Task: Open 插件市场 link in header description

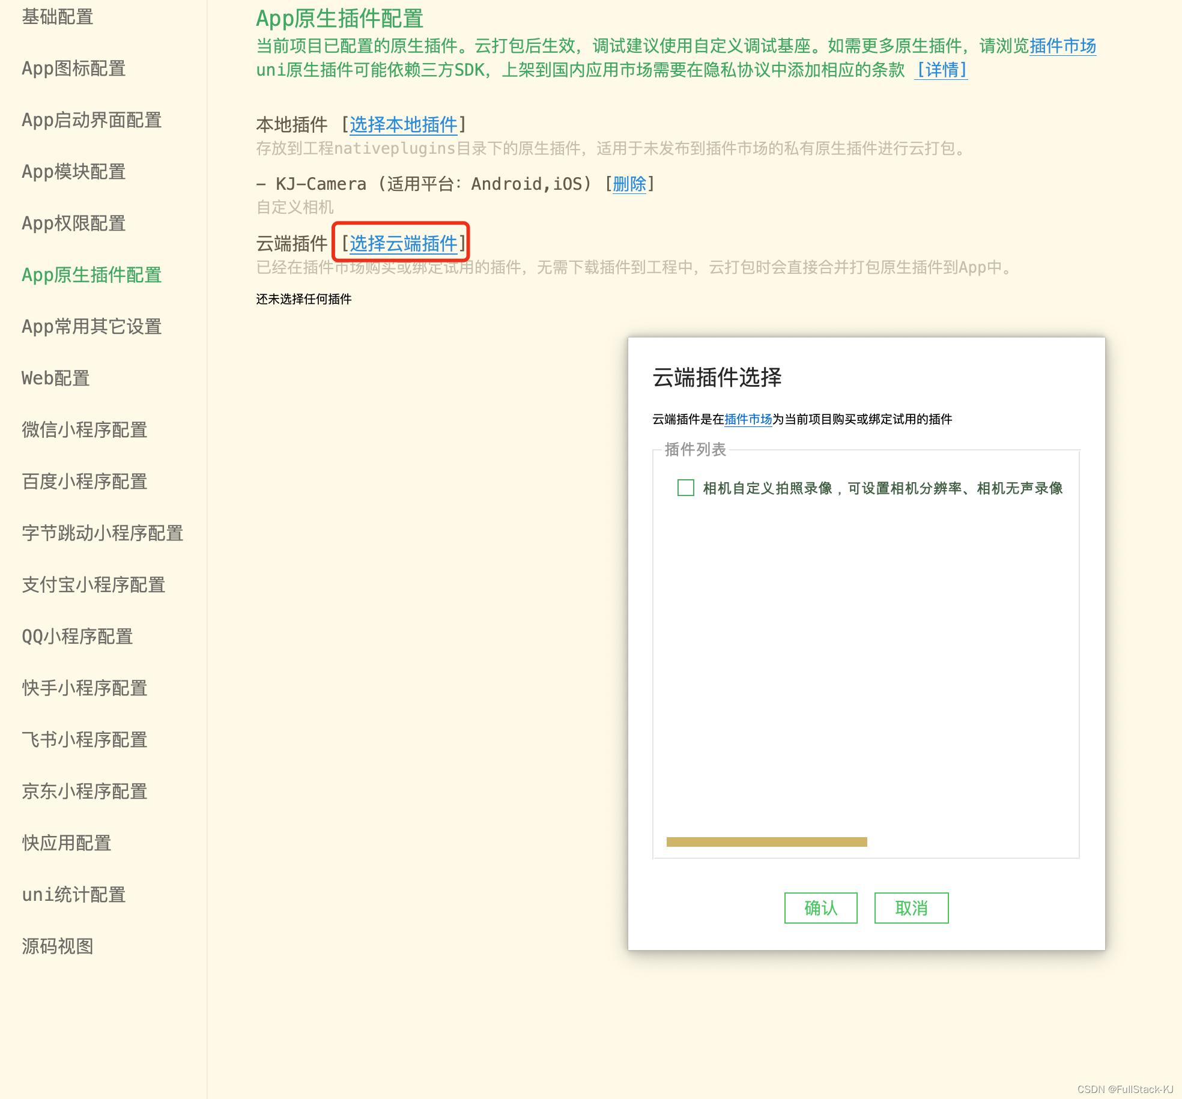Action: 1062,46
